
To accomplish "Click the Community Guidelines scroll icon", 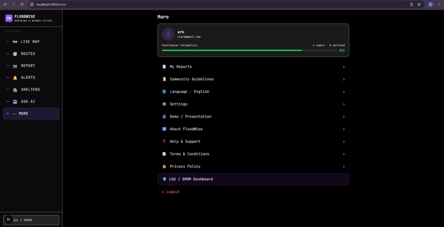I will pos(164,79).
